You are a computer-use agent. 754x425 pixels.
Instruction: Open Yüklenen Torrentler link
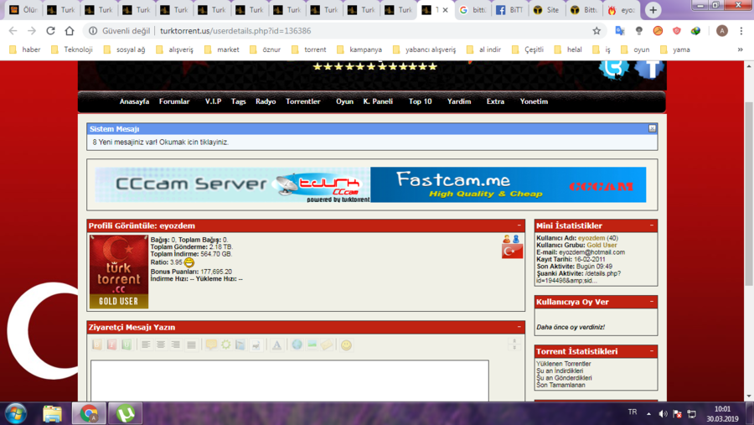coord(564,364)
